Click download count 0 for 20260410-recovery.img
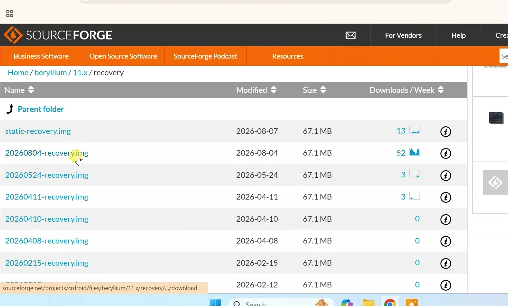Image resolution: width=508 pixels, height=306 pixels. click(417, 219)
